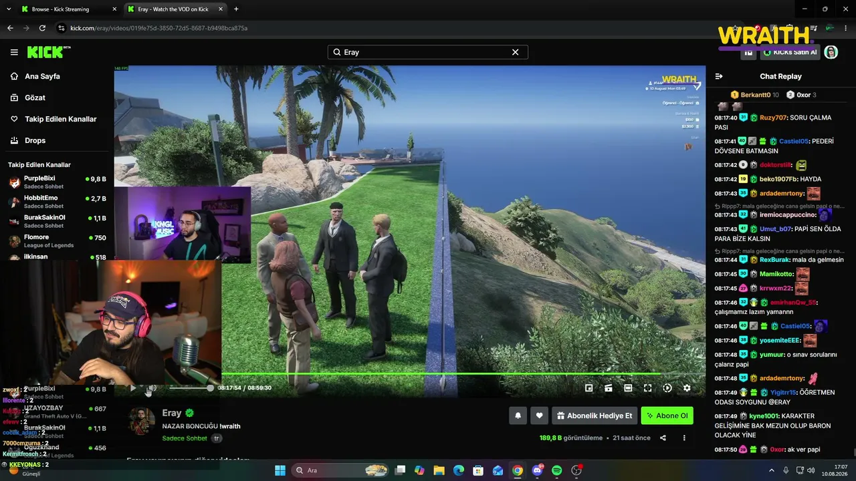Open Spotify from the taskbar
This screenshot has width=856, height=481.
pyautogui.click(x=557, y=470)
